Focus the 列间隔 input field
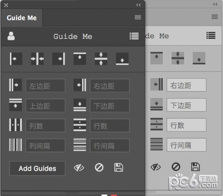Screen dimensions: 223x196 46,145
